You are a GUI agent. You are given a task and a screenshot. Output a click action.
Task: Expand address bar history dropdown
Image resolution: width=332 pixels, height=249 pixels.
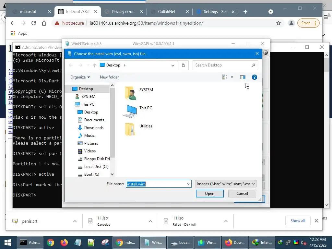click(x=173, y=65)
